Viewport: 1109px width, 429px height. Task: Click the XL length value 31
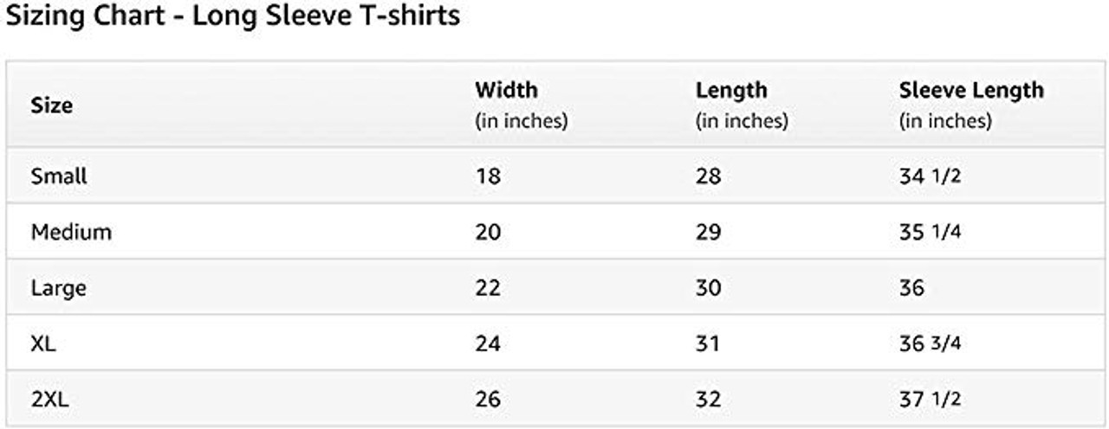click(x=708, y=343)
